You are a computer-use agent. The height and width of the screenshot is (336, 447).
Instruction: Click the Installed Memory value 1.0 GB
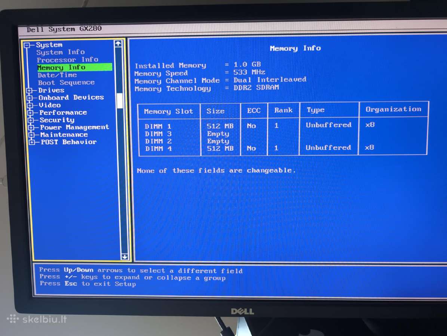point(247,65)
